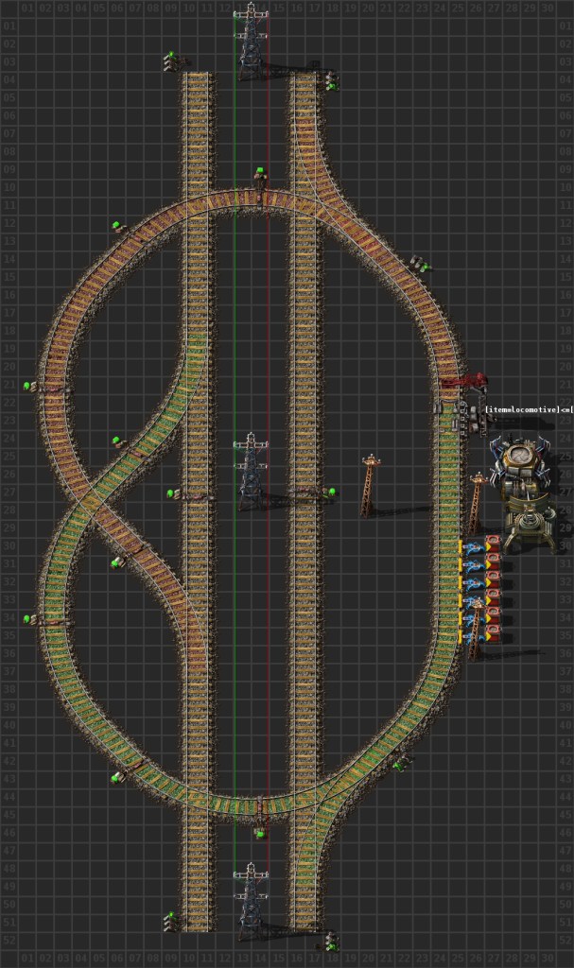Screen dimensions: 574x968
Task: Select rail signal at top-left track entrance
Action: [172, 61]
